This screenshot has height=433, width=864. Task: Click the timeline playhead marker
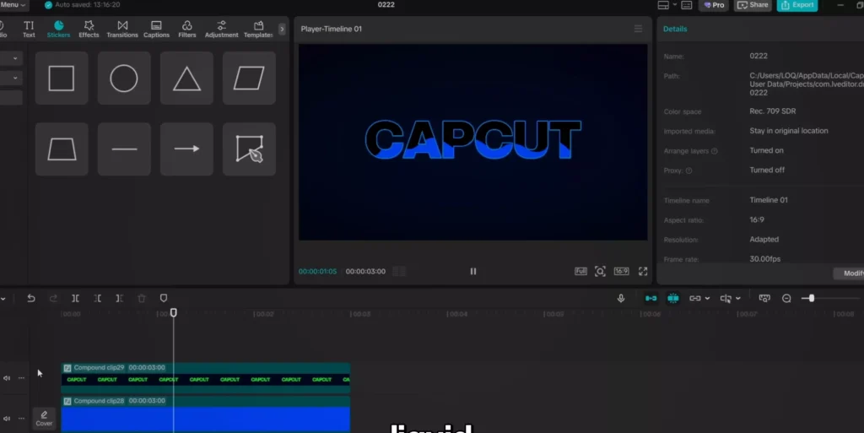(174, 312)
